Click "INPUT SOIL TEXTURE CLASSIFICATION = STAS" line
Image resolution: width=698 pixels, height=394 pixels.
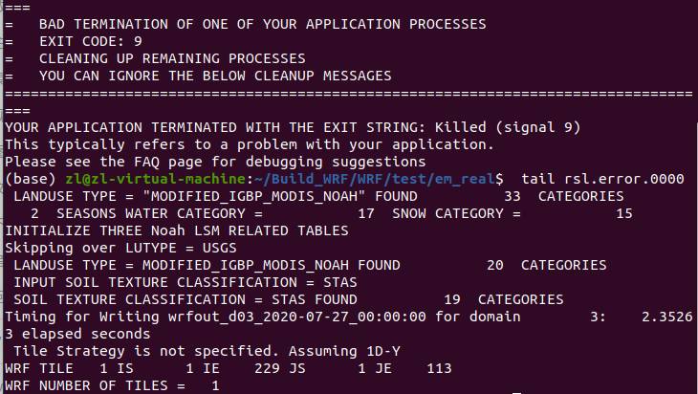tap(185, 282)
